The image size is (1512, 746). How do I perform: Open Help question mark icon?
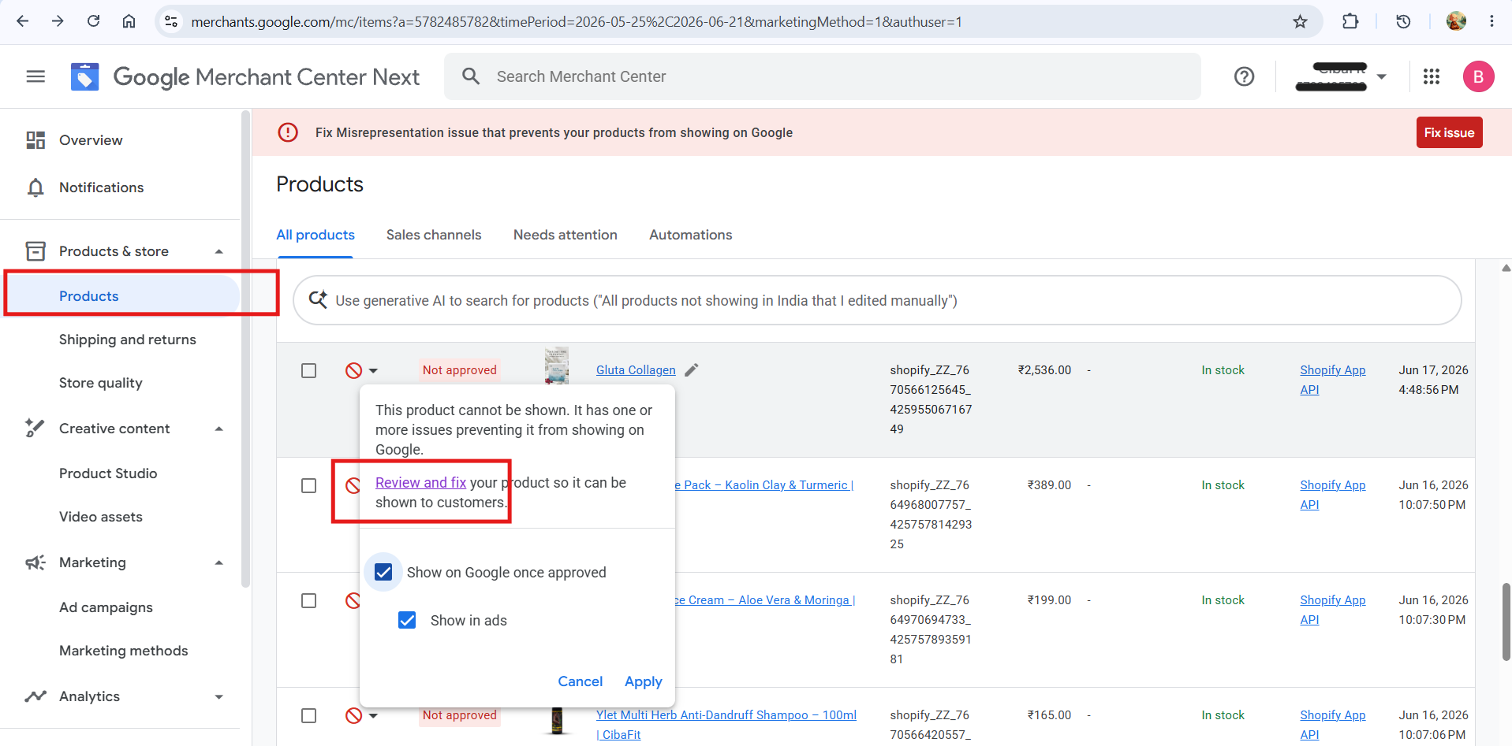tap(1244, 76)
